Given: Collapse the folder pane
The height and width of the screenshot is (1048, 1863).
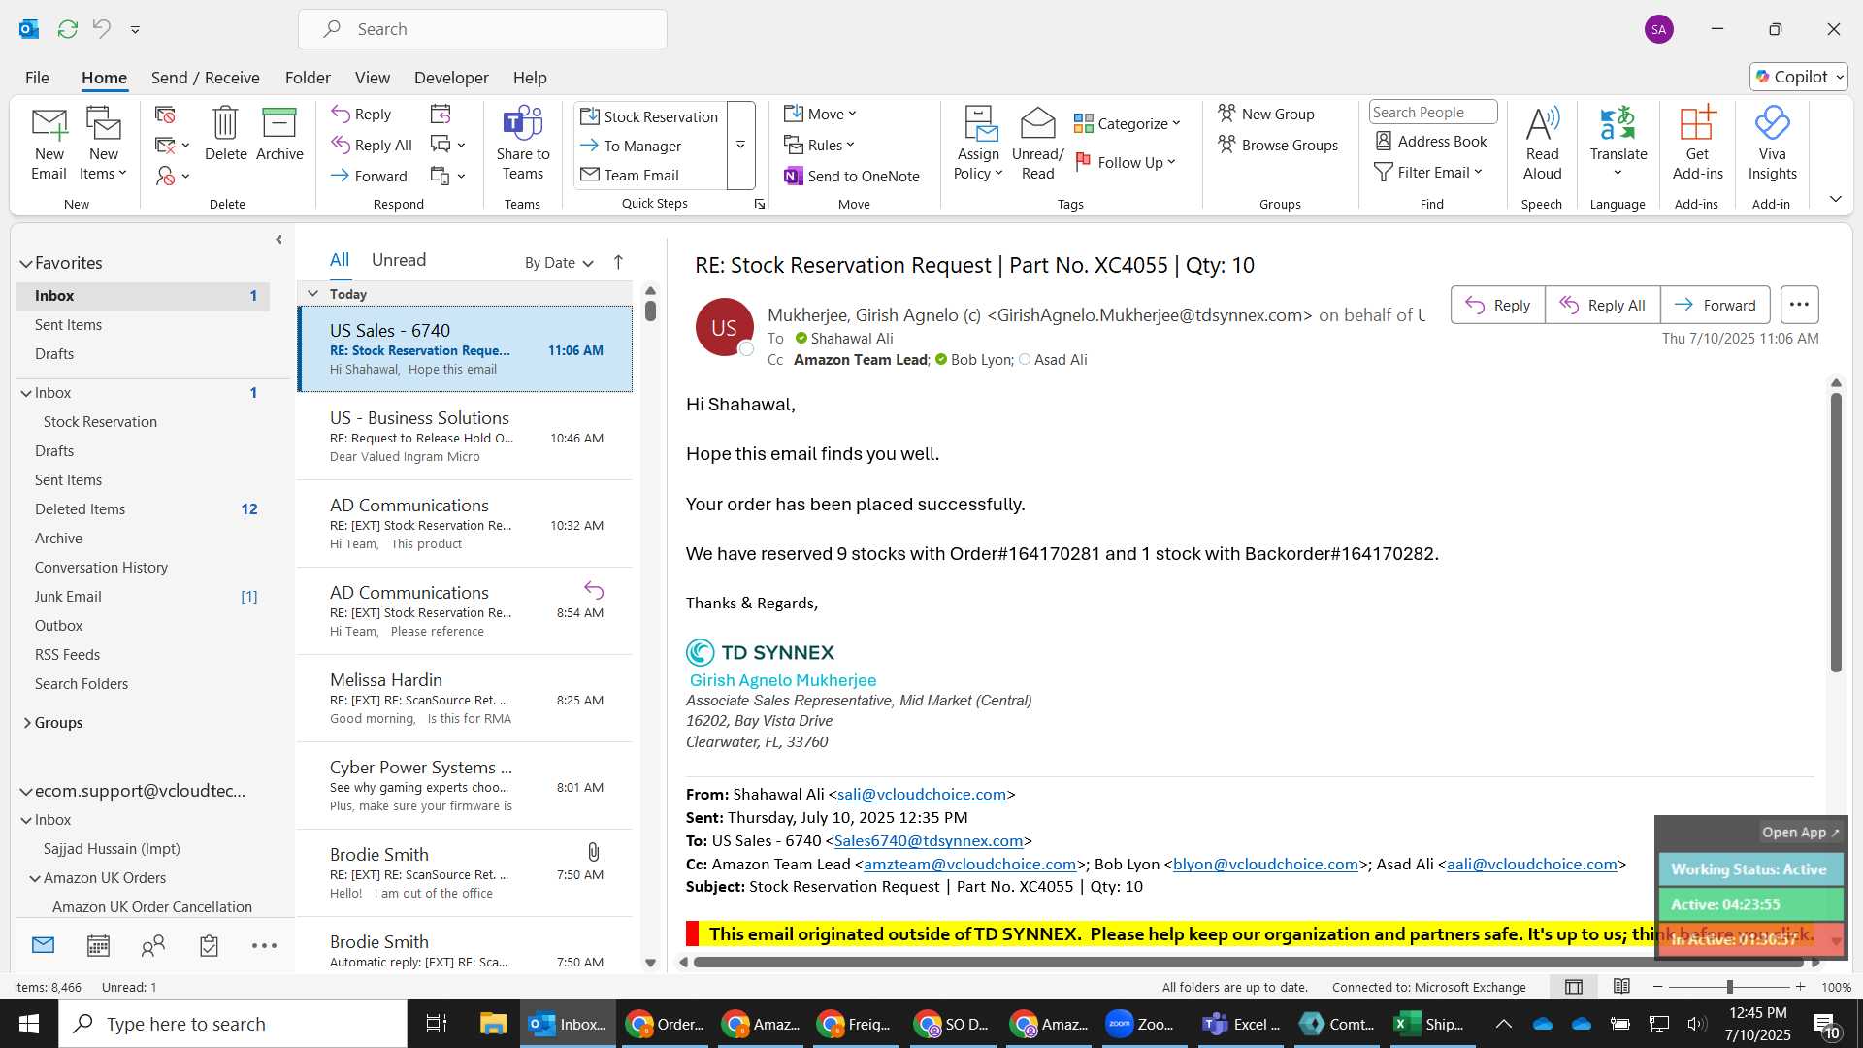Looking at the screenshot, I should 278,239.
